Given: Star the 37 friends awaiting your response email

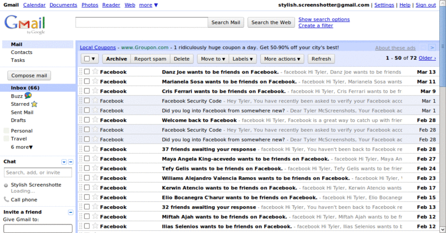Looking at the screenshot, I should (95, 149).
